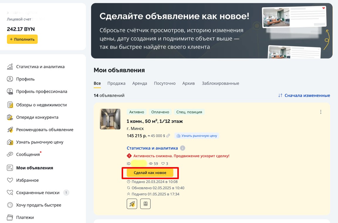
Task: Open the Сначала измененные sort dropdown
Action: coord(304,95)
